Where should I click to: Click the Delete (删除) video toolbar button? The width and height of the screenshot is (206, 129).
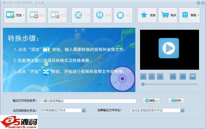tap(36, 15)
